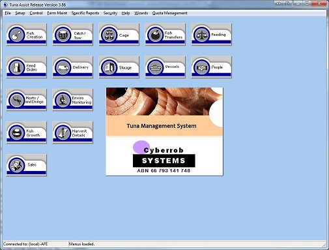Open the Quota Management menu

pyautogui.click(x=169, y=13)
